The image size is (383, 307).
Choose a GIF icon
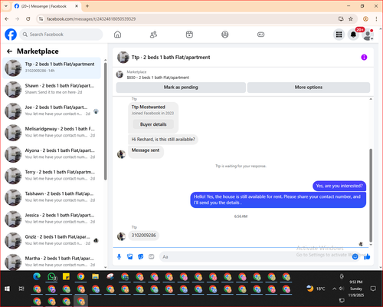152,256
